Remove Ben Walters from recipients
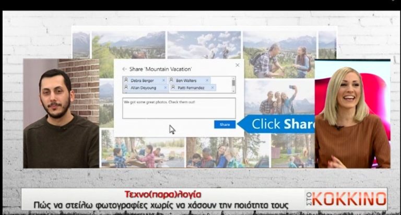Viewport: 401px width, 215px height. pos(207,80)
